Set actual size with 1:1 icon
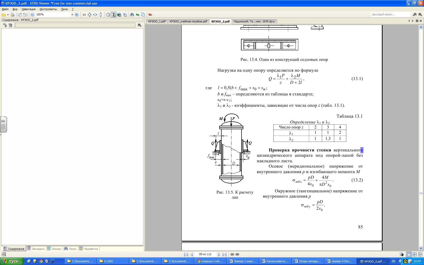This screenshot has height=265, width=424. pyautogui.click(x=84, y=15)
